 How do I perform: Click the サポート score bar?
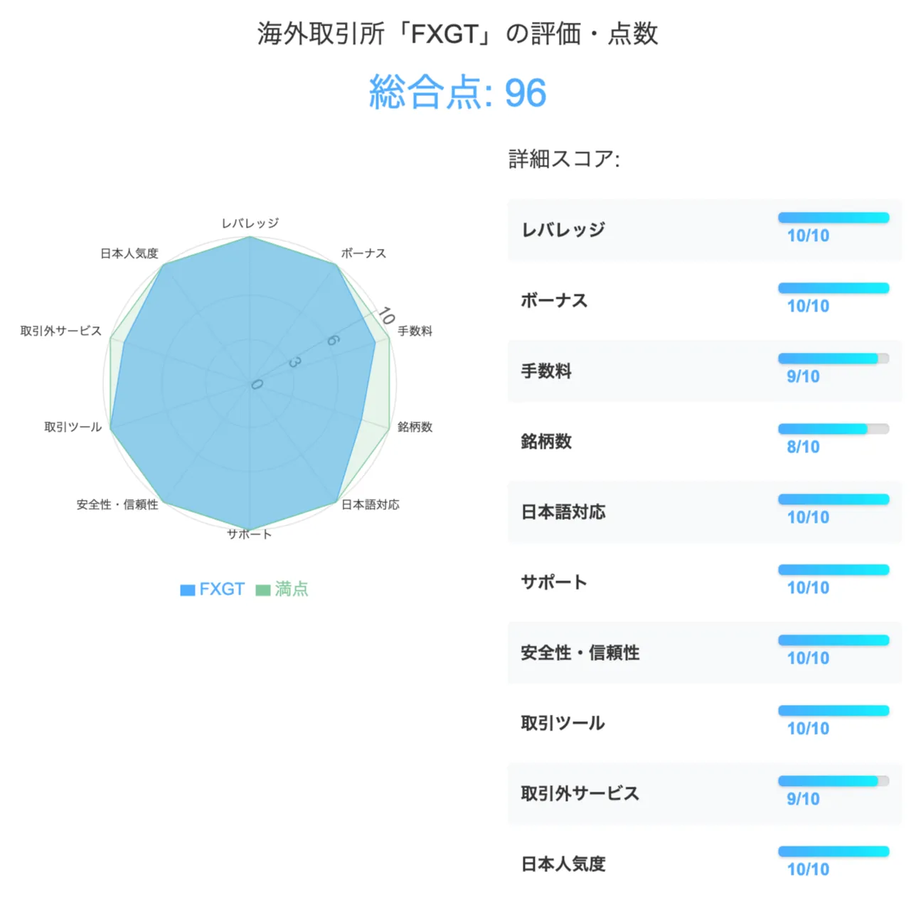coord(834,570)
